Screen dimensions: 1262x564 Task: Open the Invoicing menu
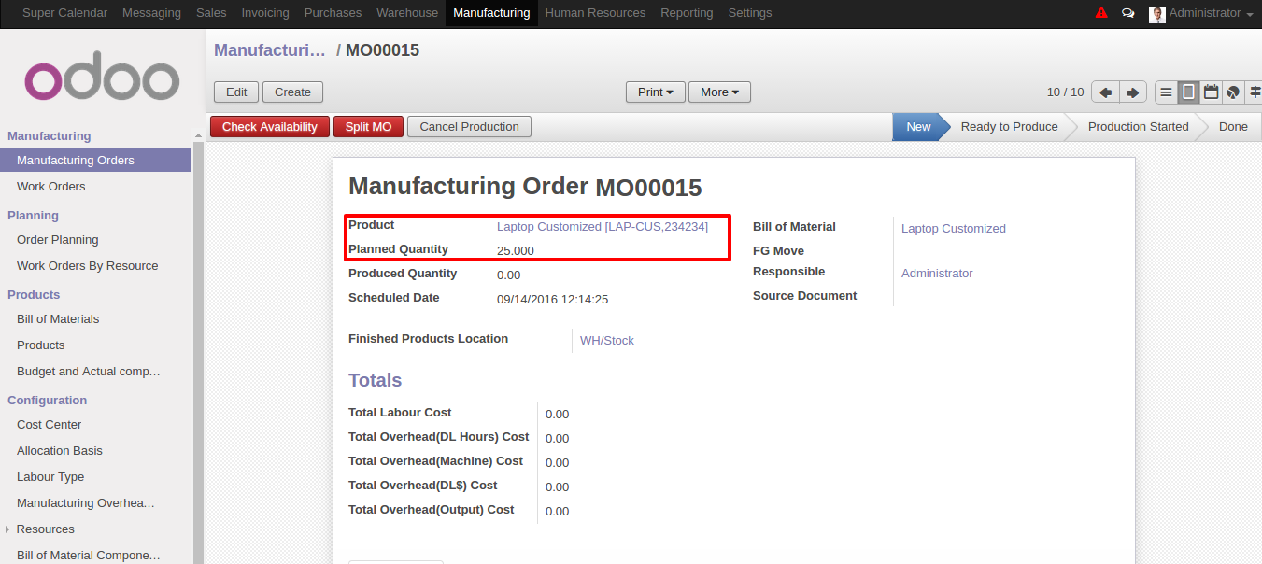pos(265,13)
